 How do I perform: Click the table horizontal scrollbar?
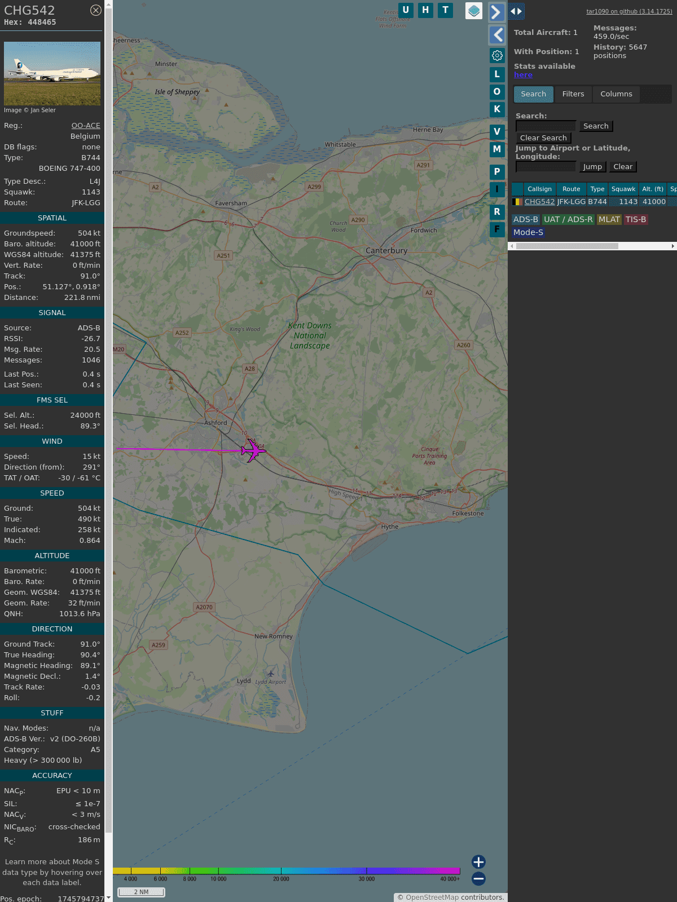coord(567,246)
